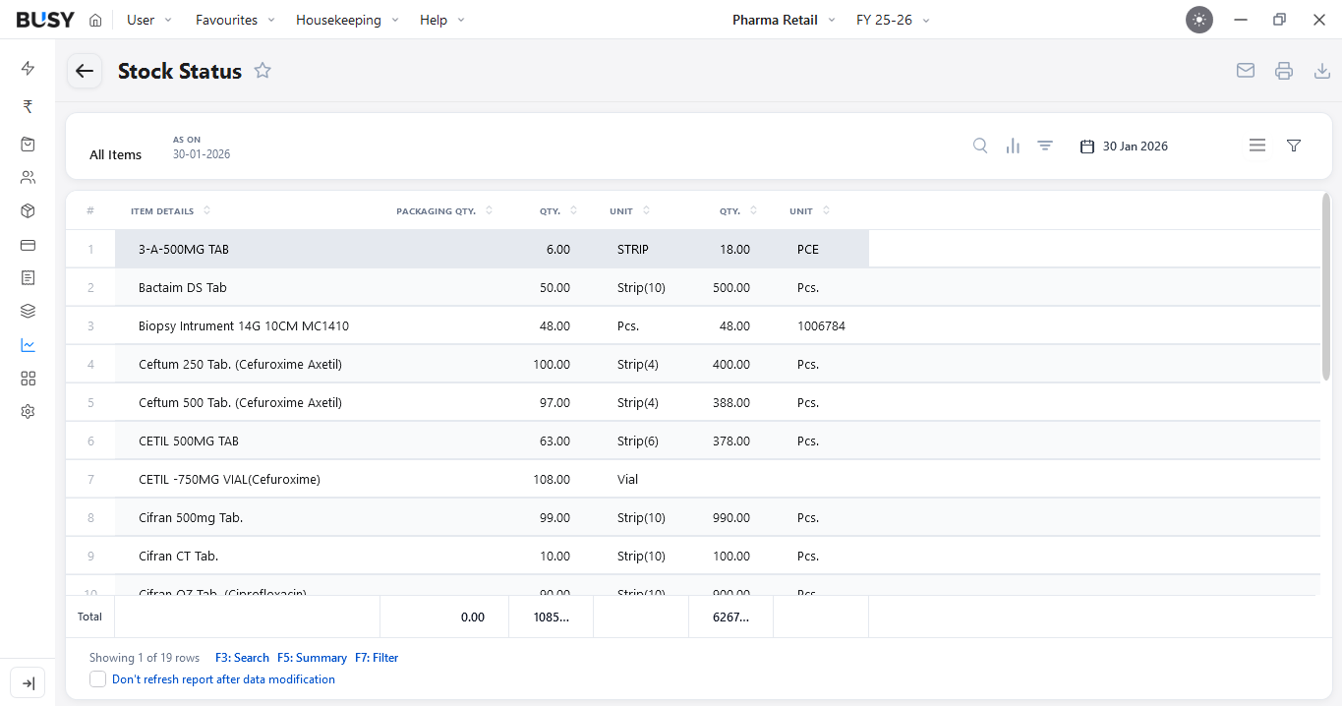This screenshot has height=706, width=1342.
Task: Sort by Item Details column
Action: [170, 211]
